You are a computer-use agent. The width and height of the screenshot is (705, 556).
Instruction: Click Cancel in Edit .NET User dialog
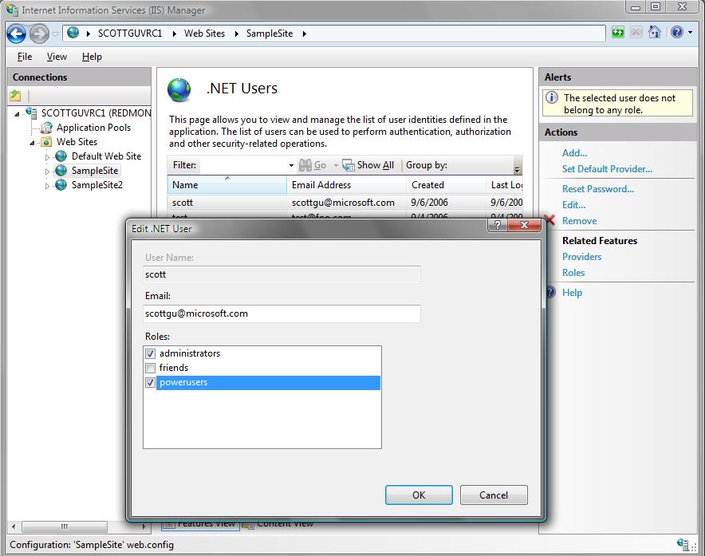click(494, 495)
